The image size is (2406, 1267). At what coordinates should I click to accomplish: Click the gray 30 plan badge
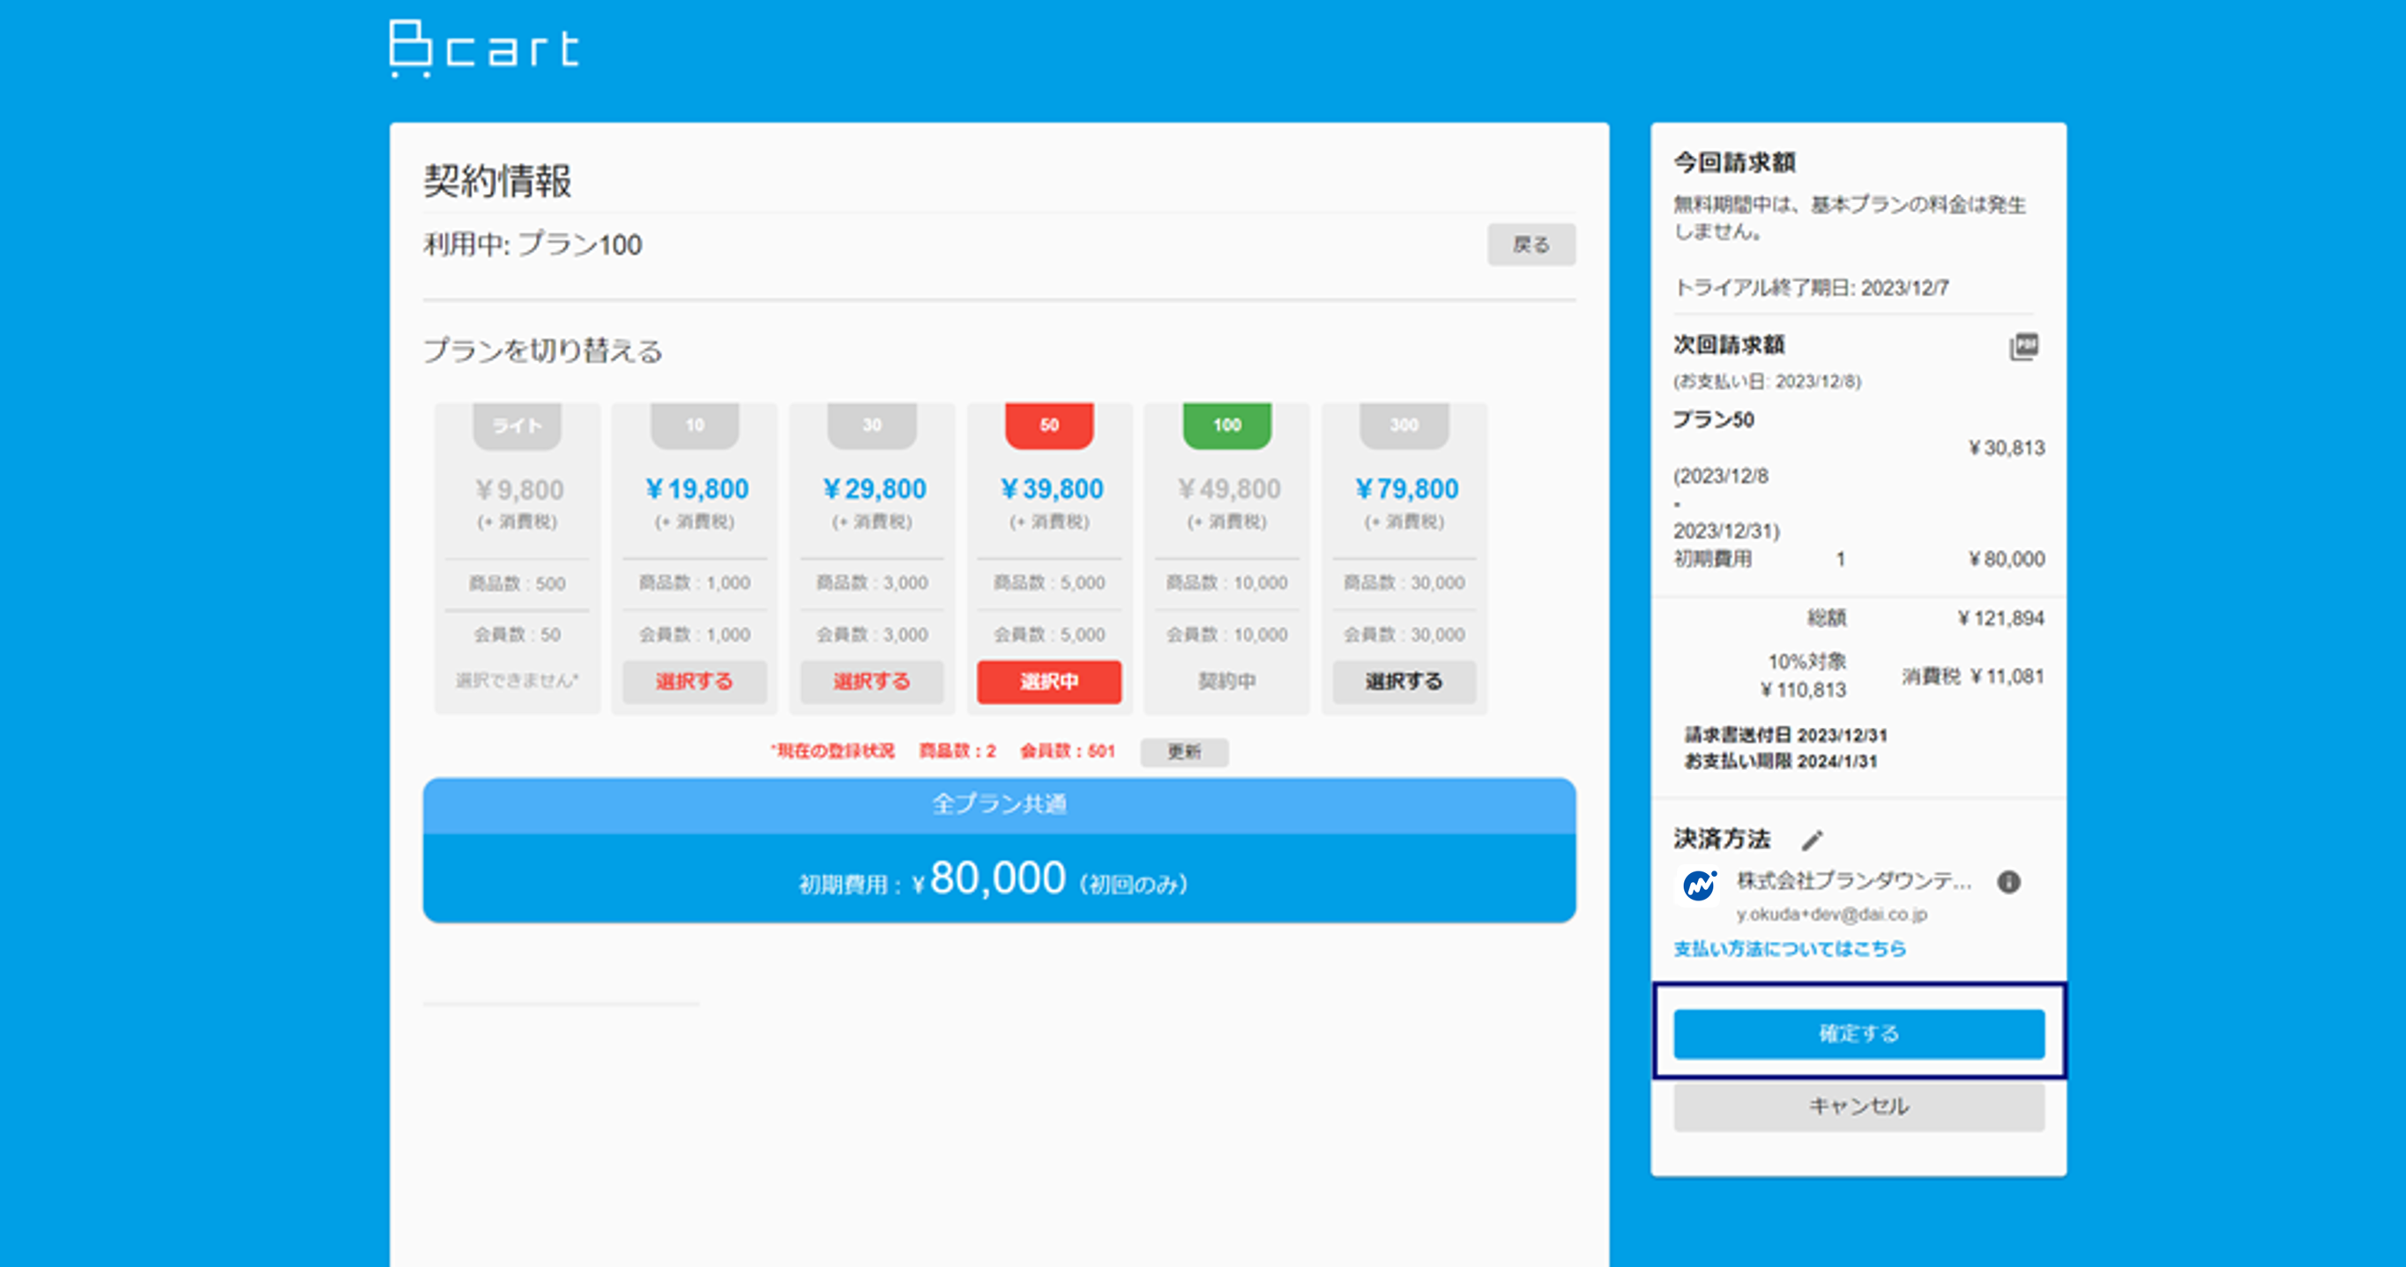(871, 425)
